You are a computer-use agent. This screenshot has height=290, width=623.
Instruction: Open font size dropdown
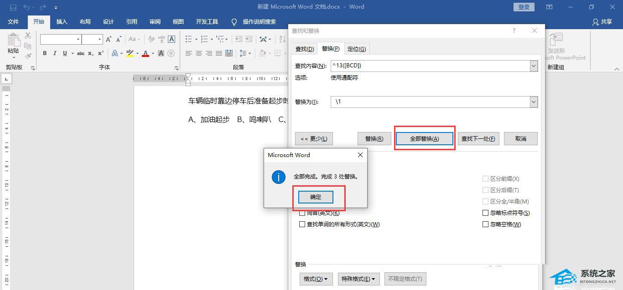point(99,40)
